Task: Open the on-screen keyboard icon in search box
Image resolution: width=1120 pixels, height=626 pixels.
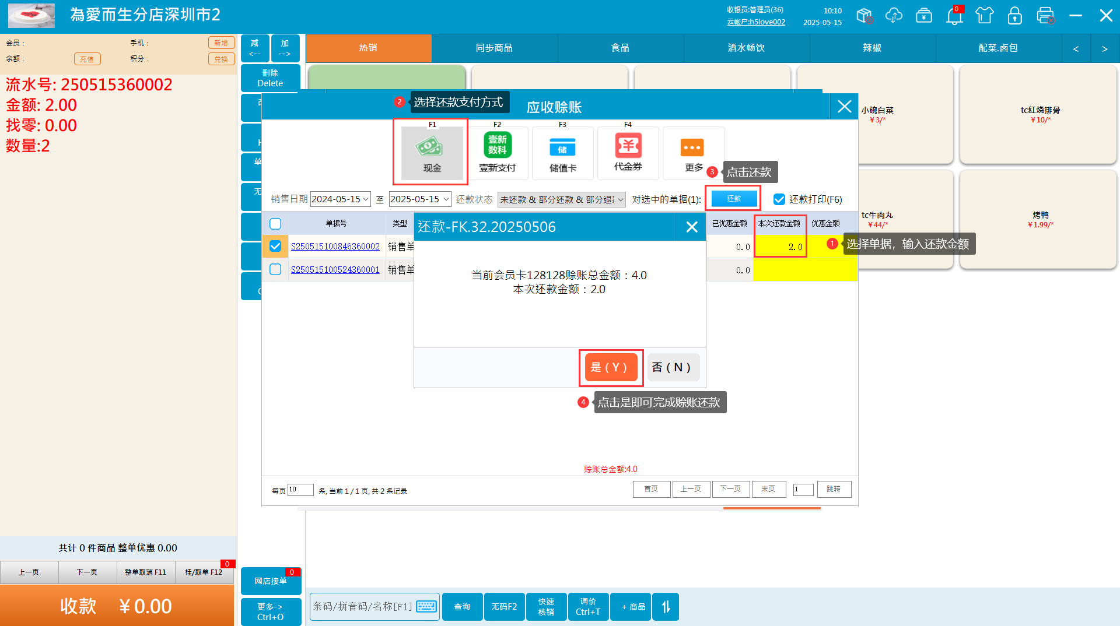Action: [426, 607]
